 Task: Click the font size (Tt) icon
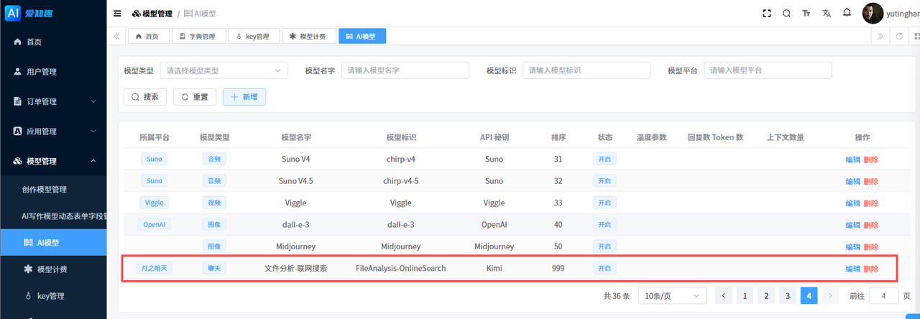click(x=806, y=13)
